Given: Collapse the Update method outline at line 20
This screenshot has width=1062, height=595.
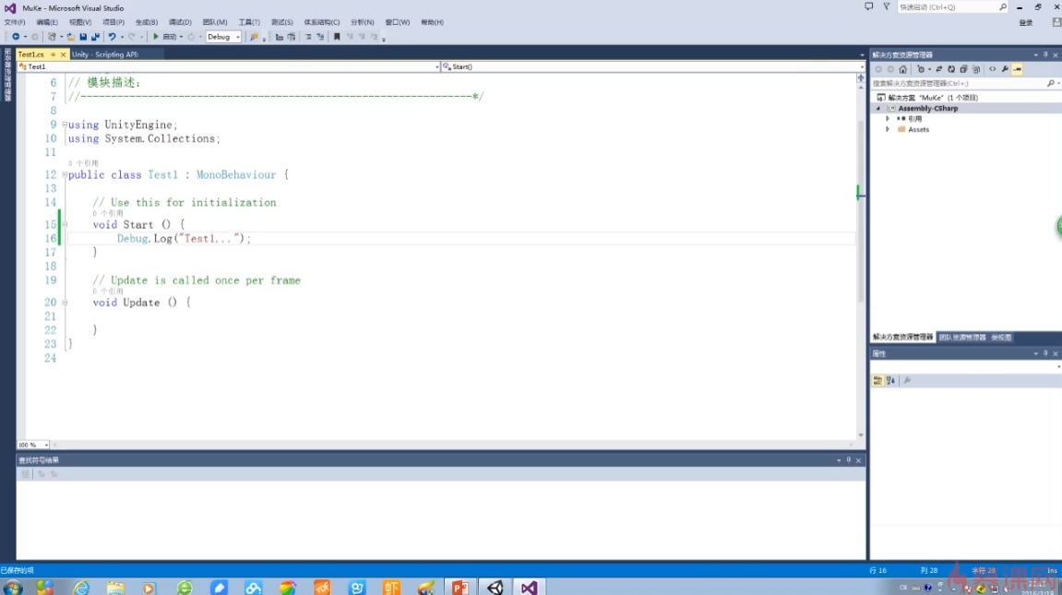Looking at the screenshot, I should coord(65,303).
